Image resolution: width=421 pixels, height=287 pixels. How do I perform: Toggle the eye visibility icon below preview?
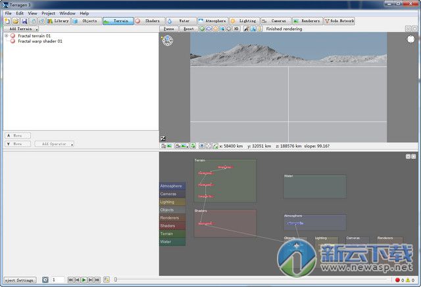(202, 146)
